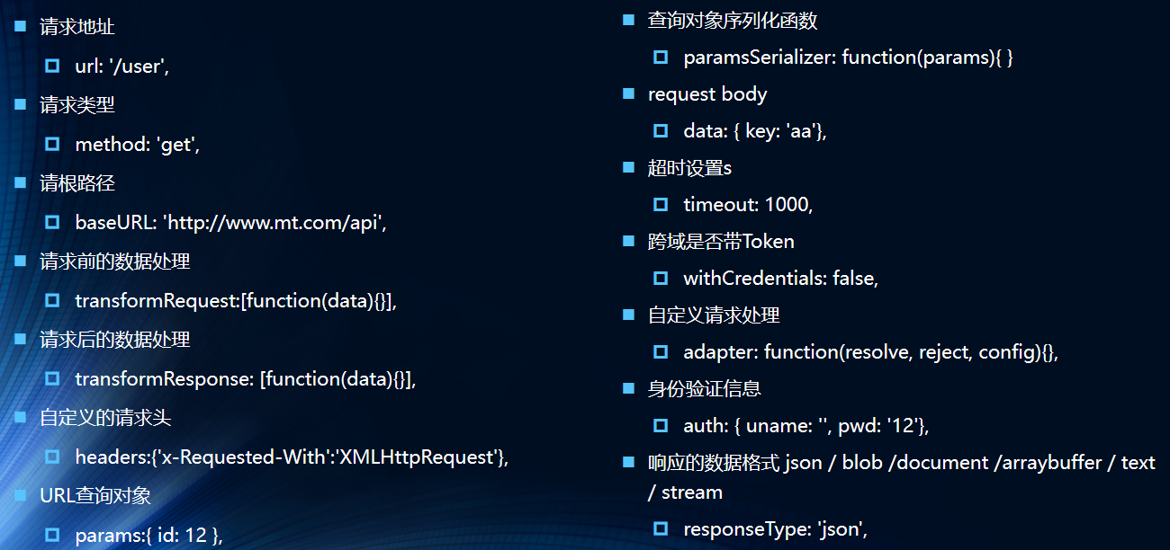Click the headers x-Requested-With line

tap(292, 457)
